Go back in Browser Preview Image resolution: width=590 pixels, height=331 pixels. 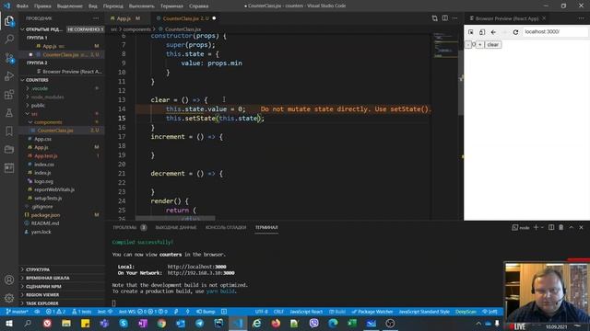493,32
